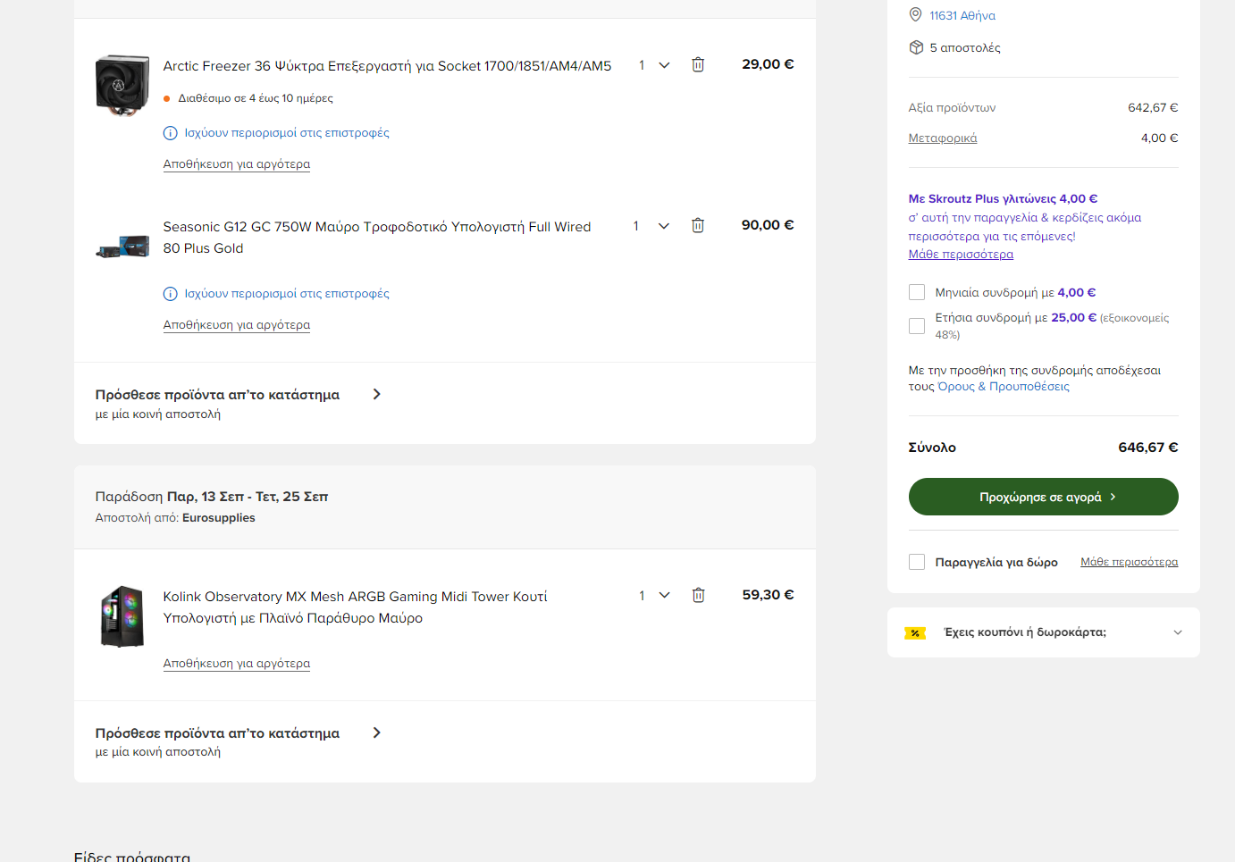
Task: Click the 646,67 € total amount
Action: 1148,448
